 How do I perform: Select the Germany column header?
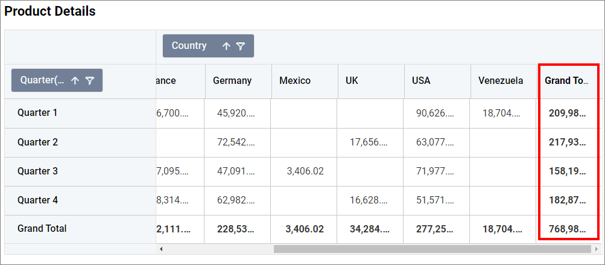232,81
